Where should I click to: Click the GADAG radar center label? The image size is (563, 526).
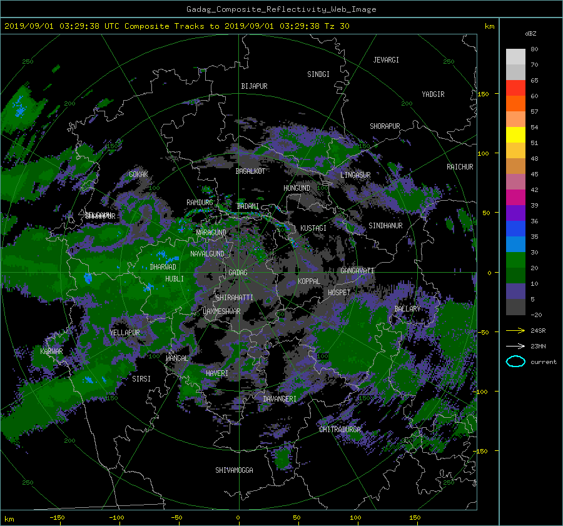click(238, 273)
